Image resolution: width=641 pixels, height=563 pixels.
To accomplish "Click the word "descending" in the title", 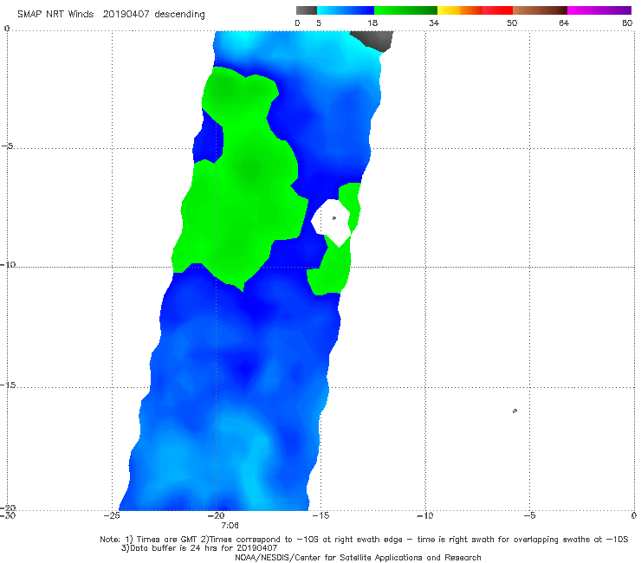I will click(179, 15).
